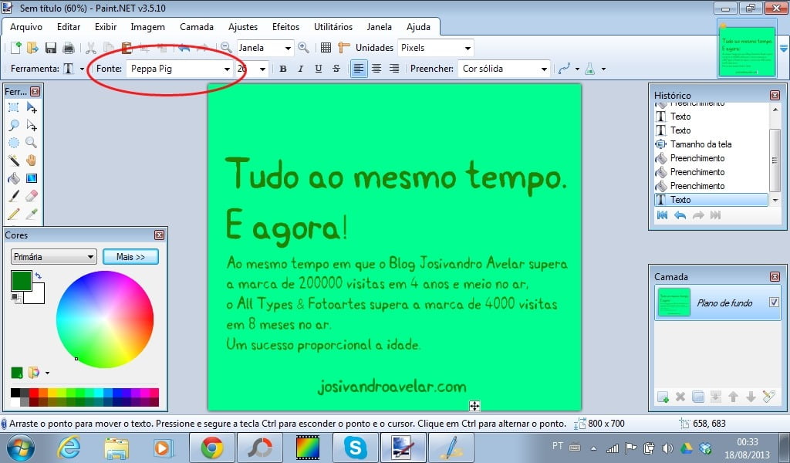790x463 pixels.
Task: Select the Move Selected Pixels tool
Action: click(31, 107)
